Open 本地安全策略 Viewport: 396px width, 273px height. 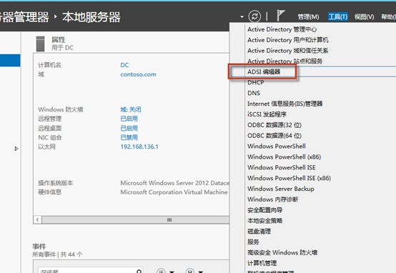coord(264,220)
